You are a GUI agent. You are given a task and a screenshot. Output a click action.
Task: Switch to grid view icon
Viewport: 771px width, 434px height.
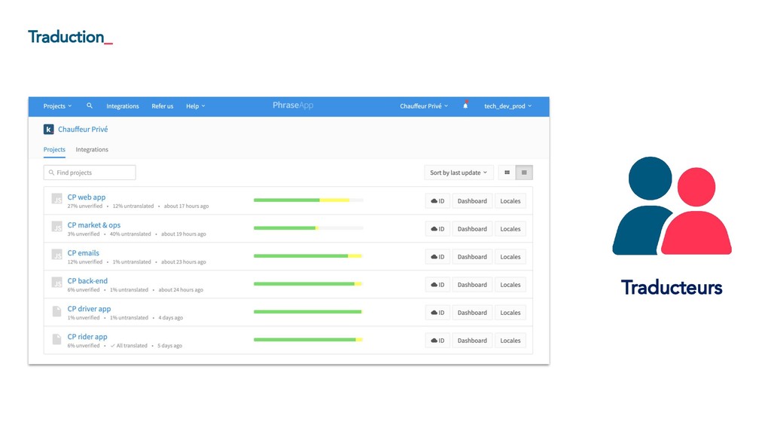pyautogui.click(x=507, y=173)
